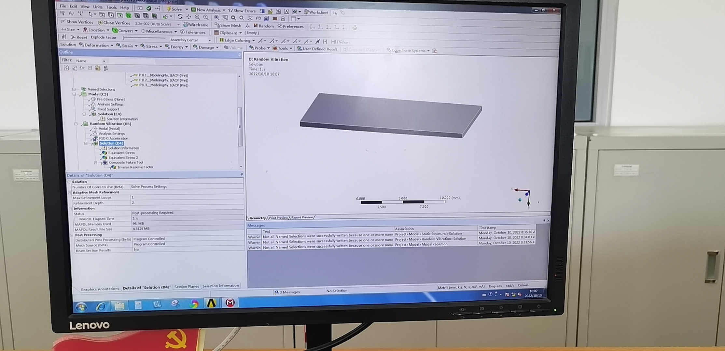Click the sort A-Z icon in Outline
Viewport: 725px width, 351px height.
105,68
